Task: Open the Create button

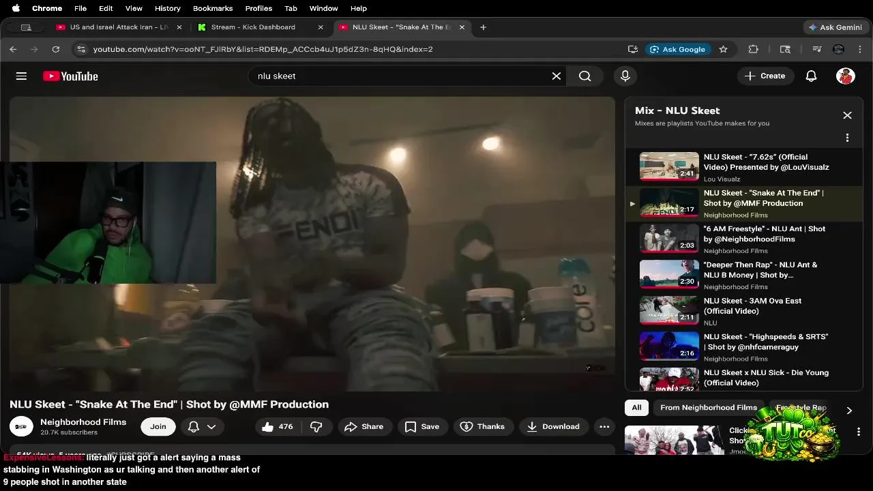Action: [x=765, y=76]
